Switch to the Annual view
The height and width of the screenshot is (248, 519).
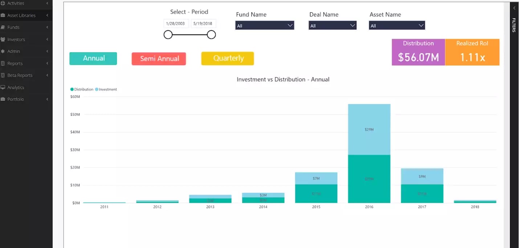pos(93,58)
